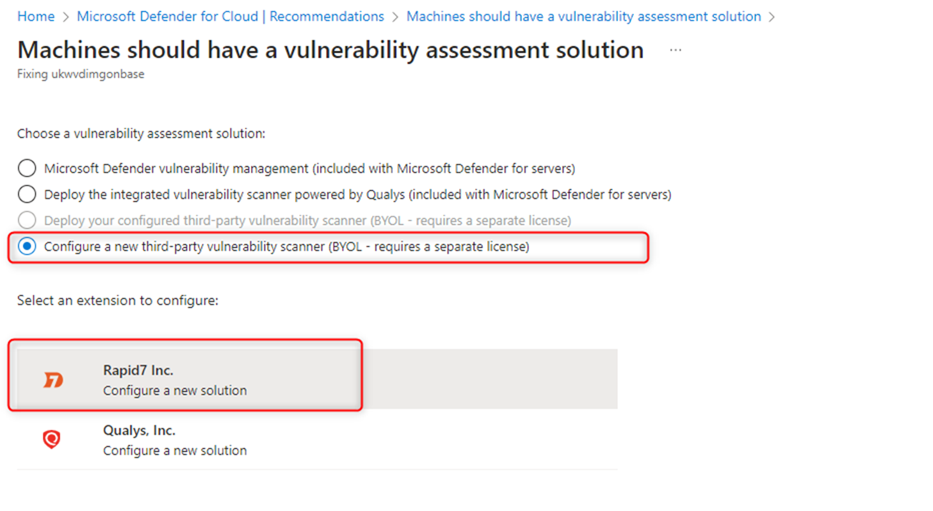933x511 pixels.
Task: Open Microsoft Defender for Cloud Recommendations breadcrumb
Action: [231, 16]
